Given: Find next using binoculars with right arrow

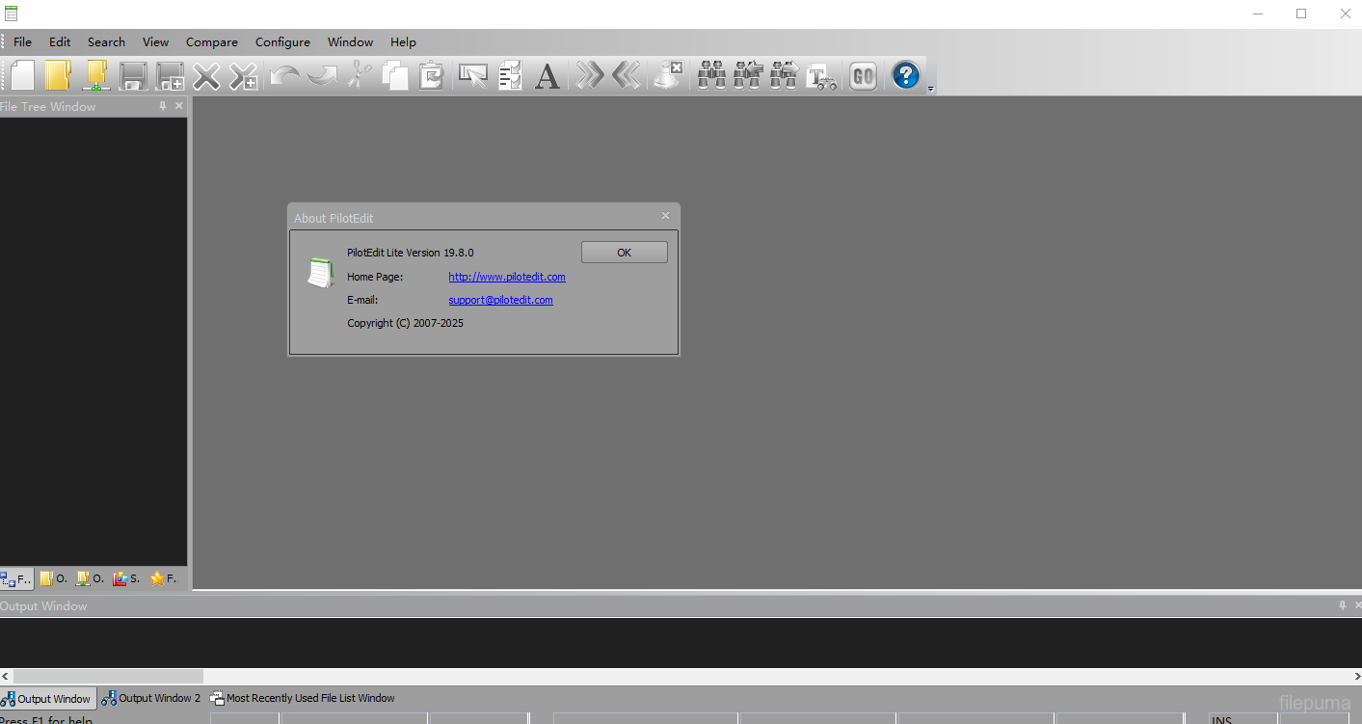Looking at the screenshot, I should pyautogui.click(x=784, y=75).
